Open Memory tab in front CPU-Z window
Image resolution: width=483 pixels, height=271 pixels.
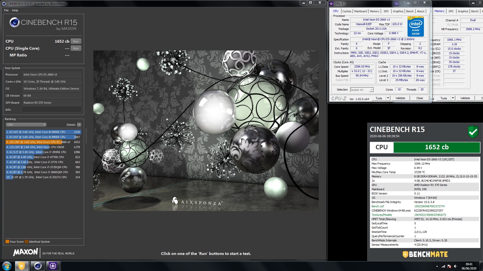(375, 11)
